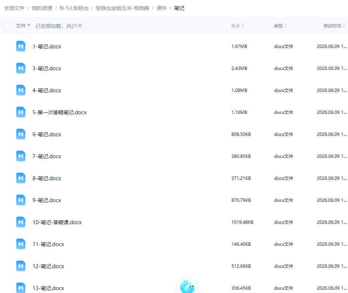Click modified date of 7-笔记.docx
This screenshot has width=348, height=293.
[x=332, y=156]
